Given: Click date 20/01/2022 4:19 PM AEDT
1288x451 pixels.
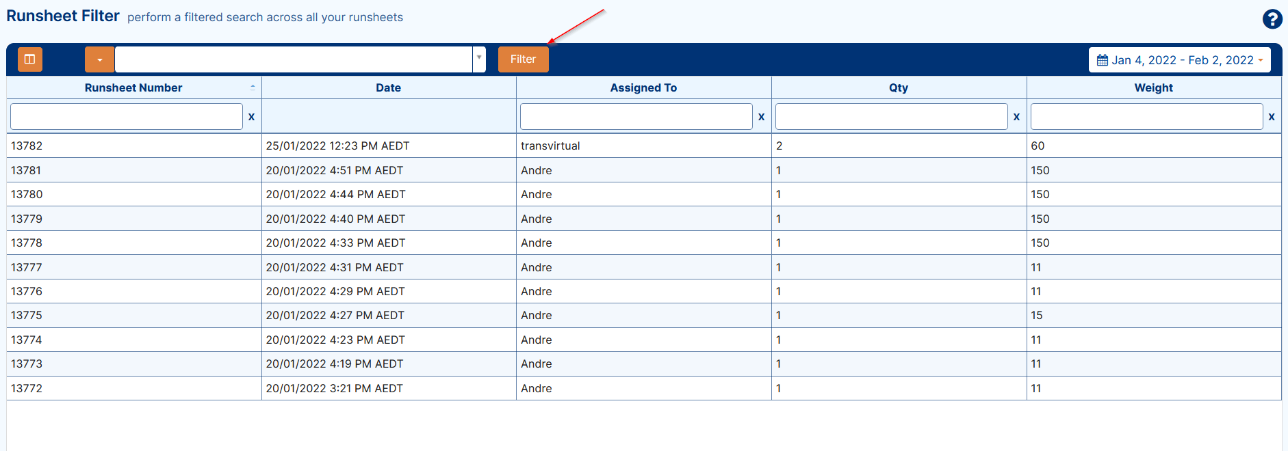Looking at the screenshot, I should coord(335,364).
